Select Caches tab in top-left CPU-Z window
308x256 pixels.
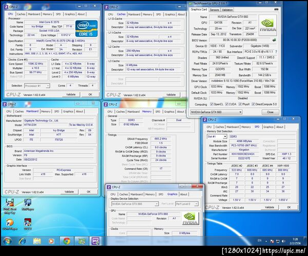tap(21, 14)
